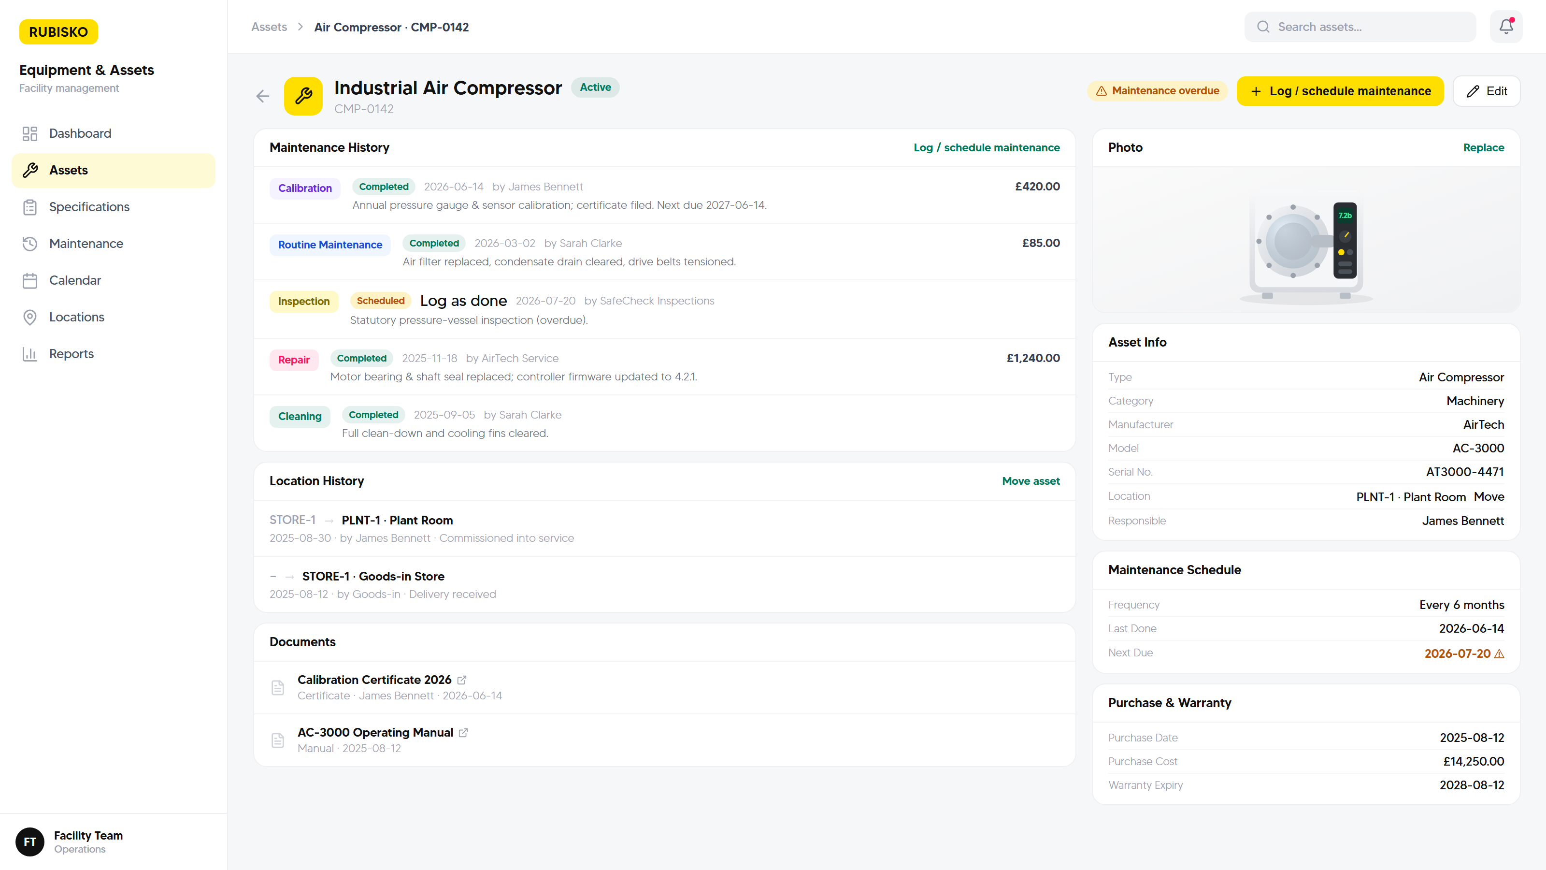Open AC-3000 Operating Manual document
The height and width of the screenshot is (870, 1546).
[x=375, y=733]
